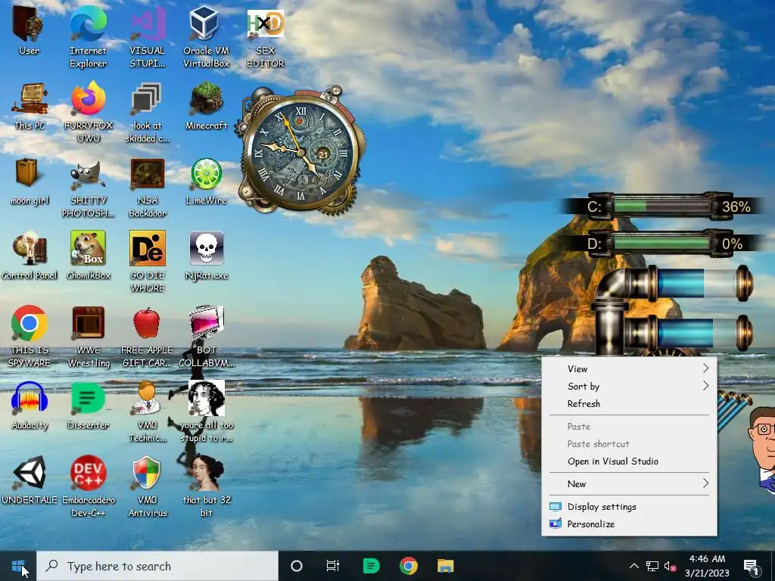Expand the Sort by submenu
Viewport: 775px width, 581px height.
(629, 387)
